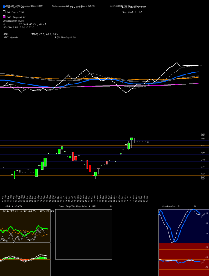Screen dimensions: 209x276
Task: Click the blue 20 Day legend swatch
Action: click(5, 7)
